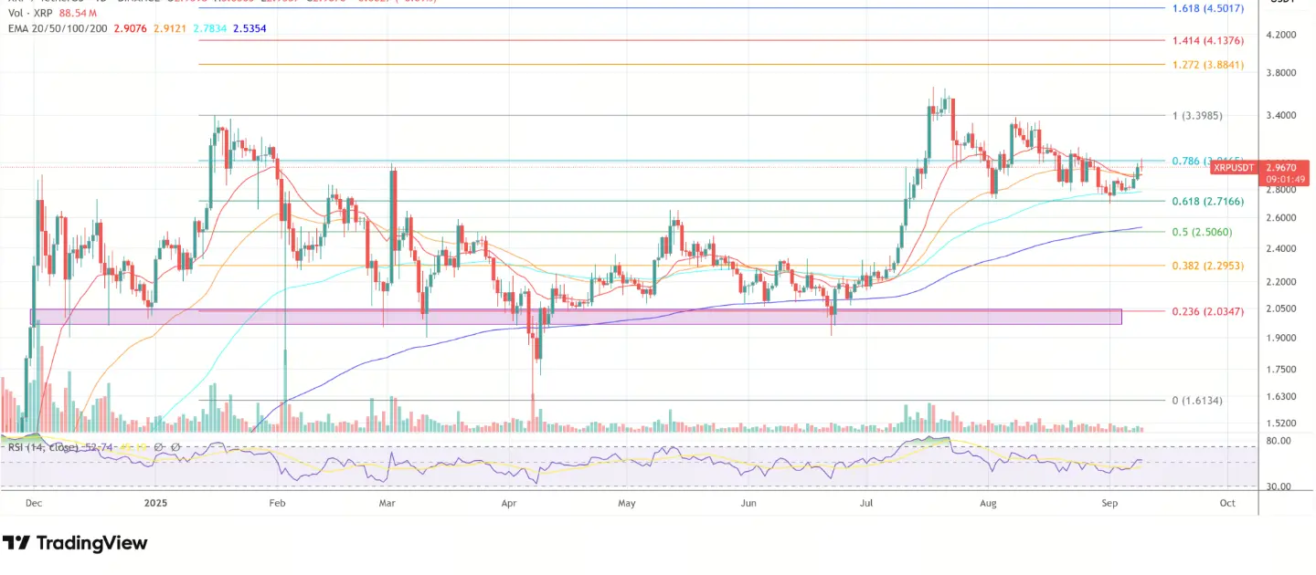The image size is (1316, 575).
Task: Click the Vol · XRP indicator legend
Action: 32,15
